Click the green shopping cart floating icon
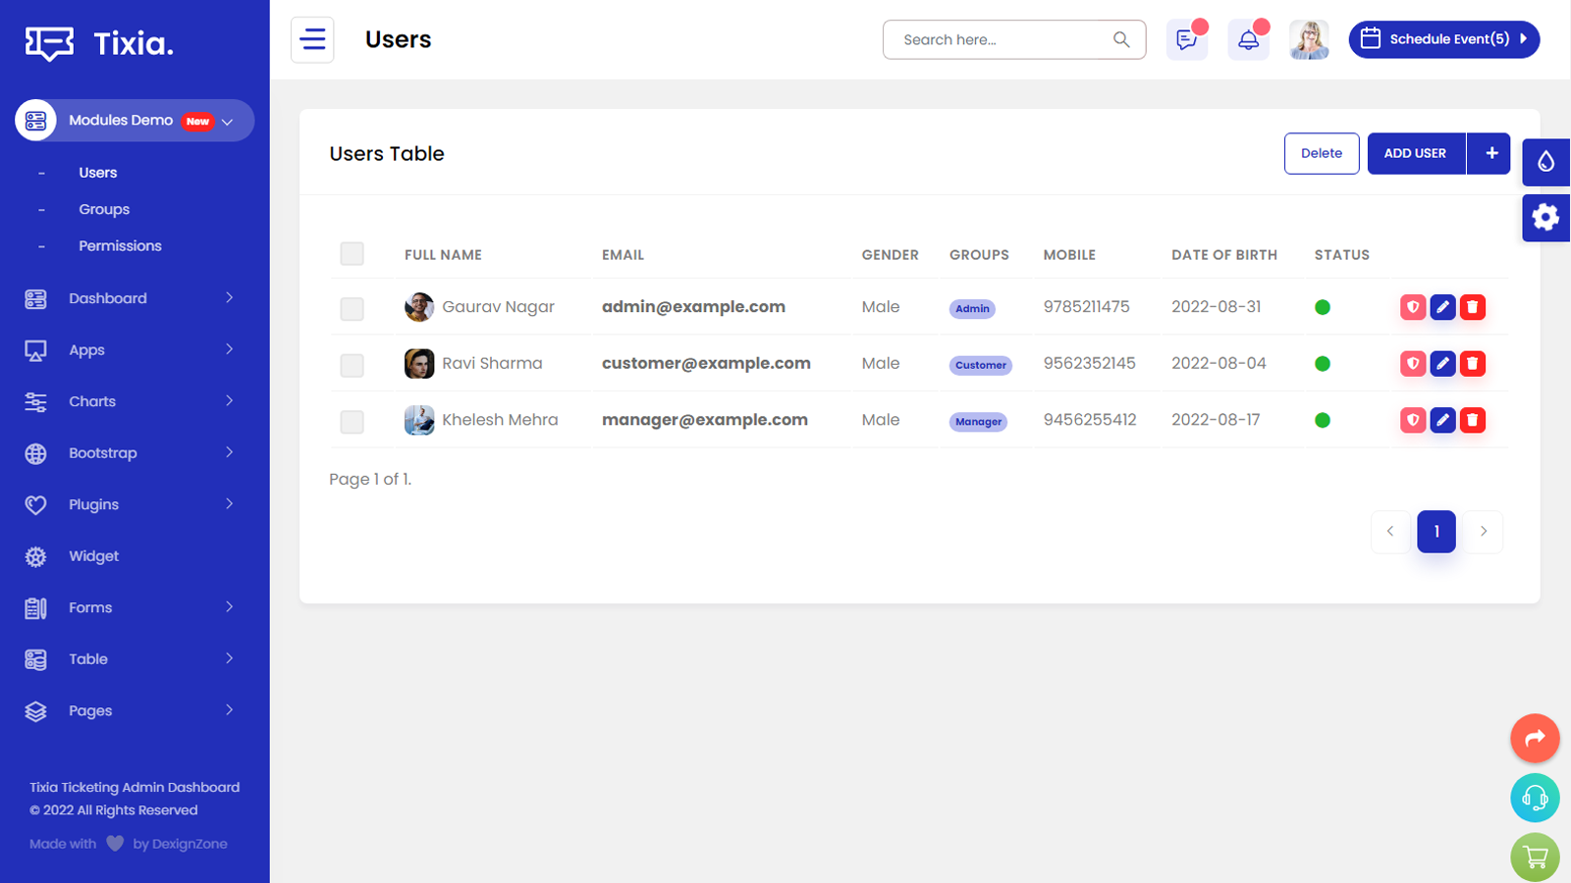Screen dimensions: 1571x883 tap(1535, 857)
